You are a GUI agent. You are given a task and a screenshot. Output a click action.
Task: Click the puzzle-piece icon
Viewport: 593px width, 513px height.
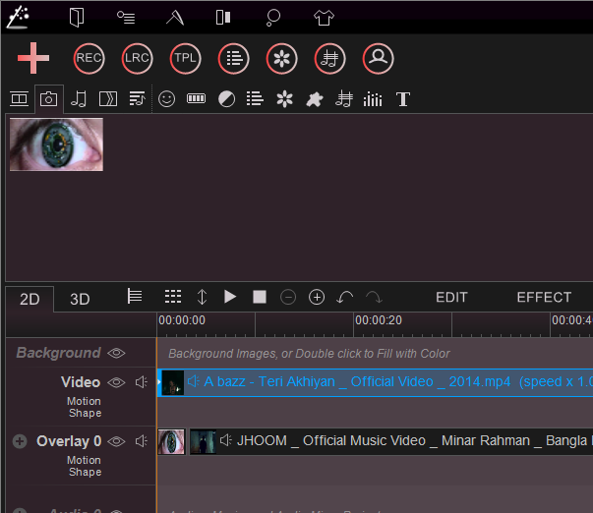tap(315, 99)
